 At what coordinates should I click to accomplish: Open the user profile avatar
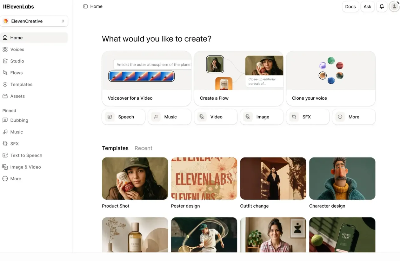[394, 7]
